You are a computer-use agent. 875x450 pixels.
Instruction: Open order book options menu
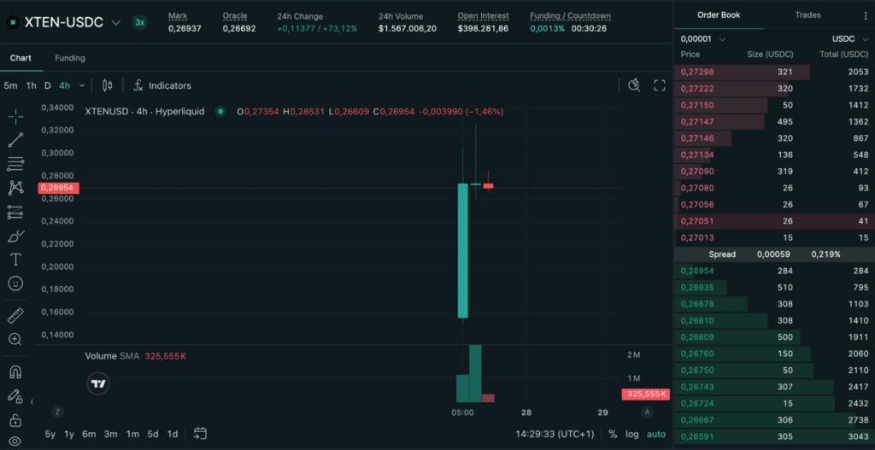866,15
